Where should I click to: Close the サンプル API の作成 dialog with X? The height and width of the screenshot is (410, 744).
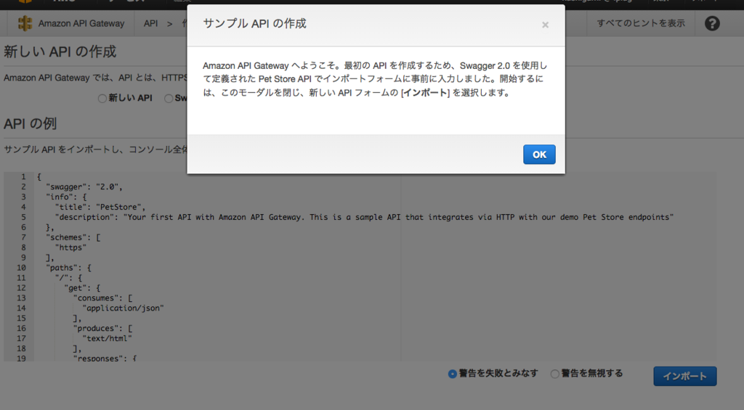[545, 25]
